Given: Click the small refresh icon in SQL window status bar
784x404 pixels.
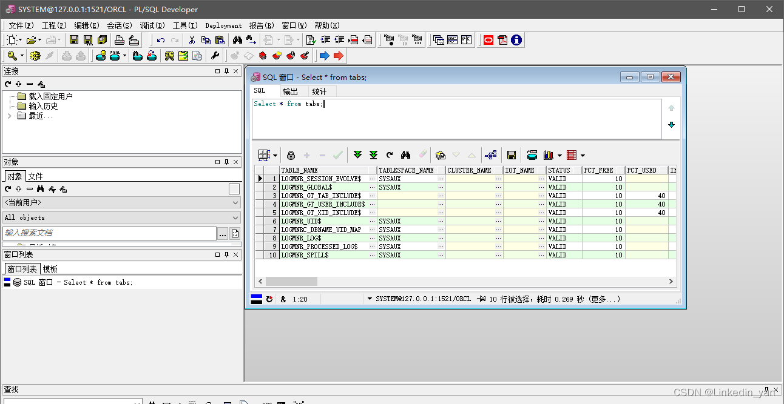Looking at the screenshot, I should (269, 299).
